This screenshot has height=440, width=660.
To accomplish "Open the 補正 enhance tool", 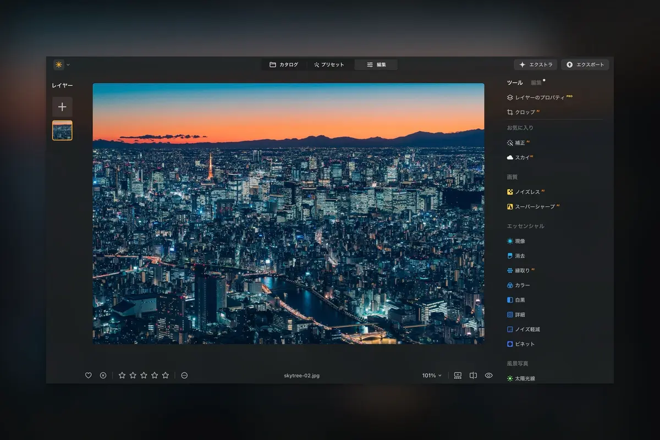I will [x=519, y=143].
